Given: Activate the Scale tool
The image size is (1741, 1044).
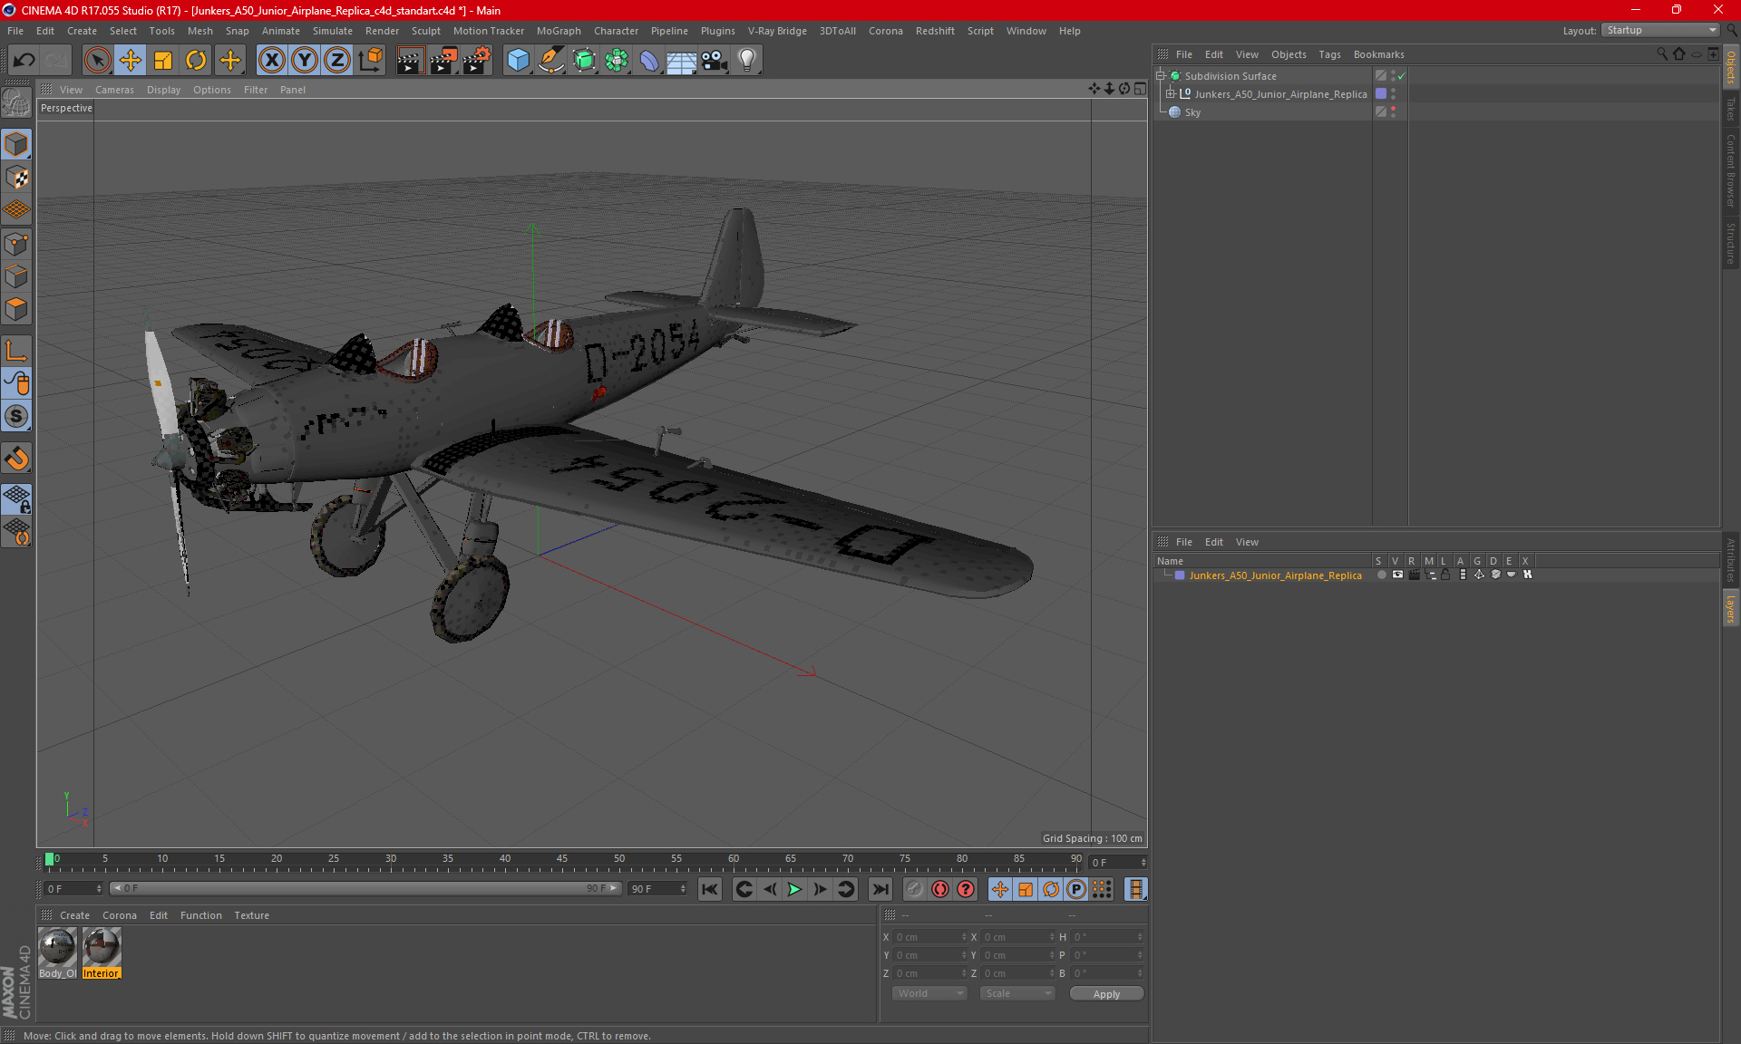Looking at the screenshot, I should pos(163,61).
